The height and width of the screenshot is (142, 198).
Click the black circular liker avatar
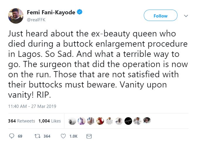(128, 121)
